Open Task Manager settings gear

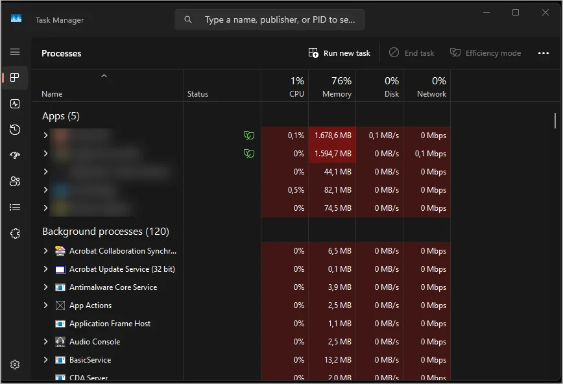point(15,365)
